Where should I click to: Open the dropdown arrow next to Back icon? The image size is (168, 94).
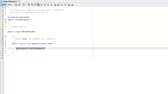(22, 5)
